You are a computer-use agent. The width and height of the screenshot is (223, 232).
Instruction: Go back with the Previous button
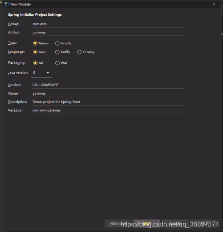pos(118,224)
